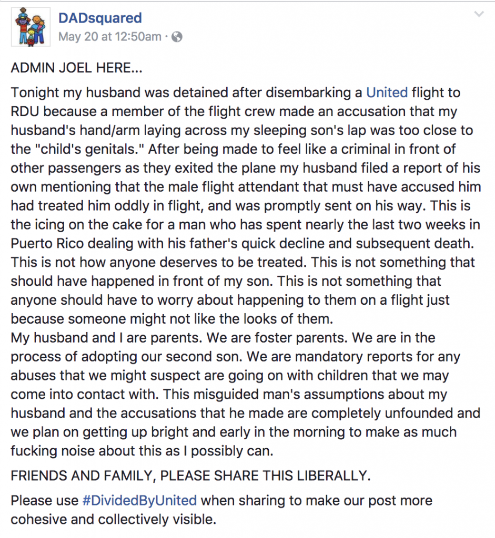Click the quoted "child's genitals" phrase
The height and width of the screenshot is (538, 495).
(x=89, y=149)
